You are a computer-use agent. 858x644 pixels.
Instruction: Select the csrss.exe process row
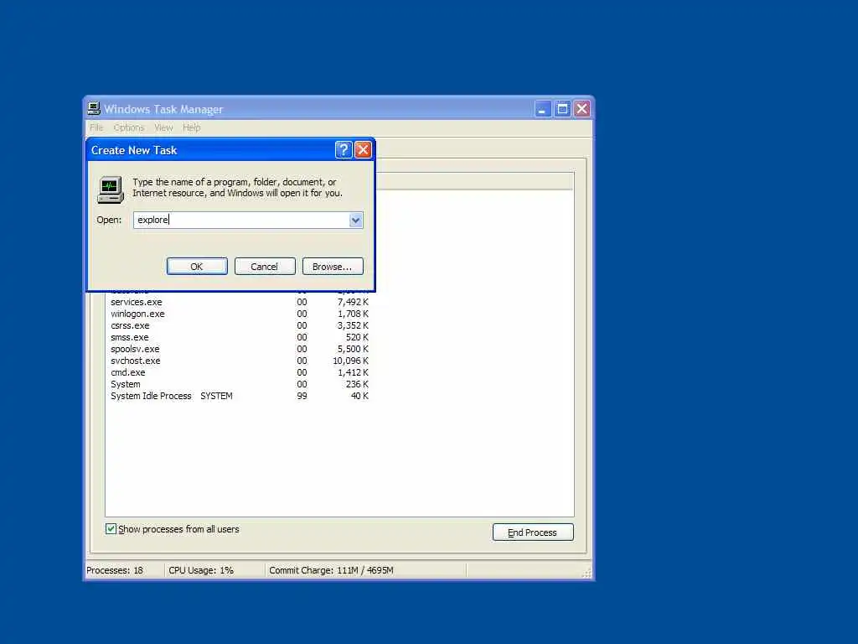240,326
